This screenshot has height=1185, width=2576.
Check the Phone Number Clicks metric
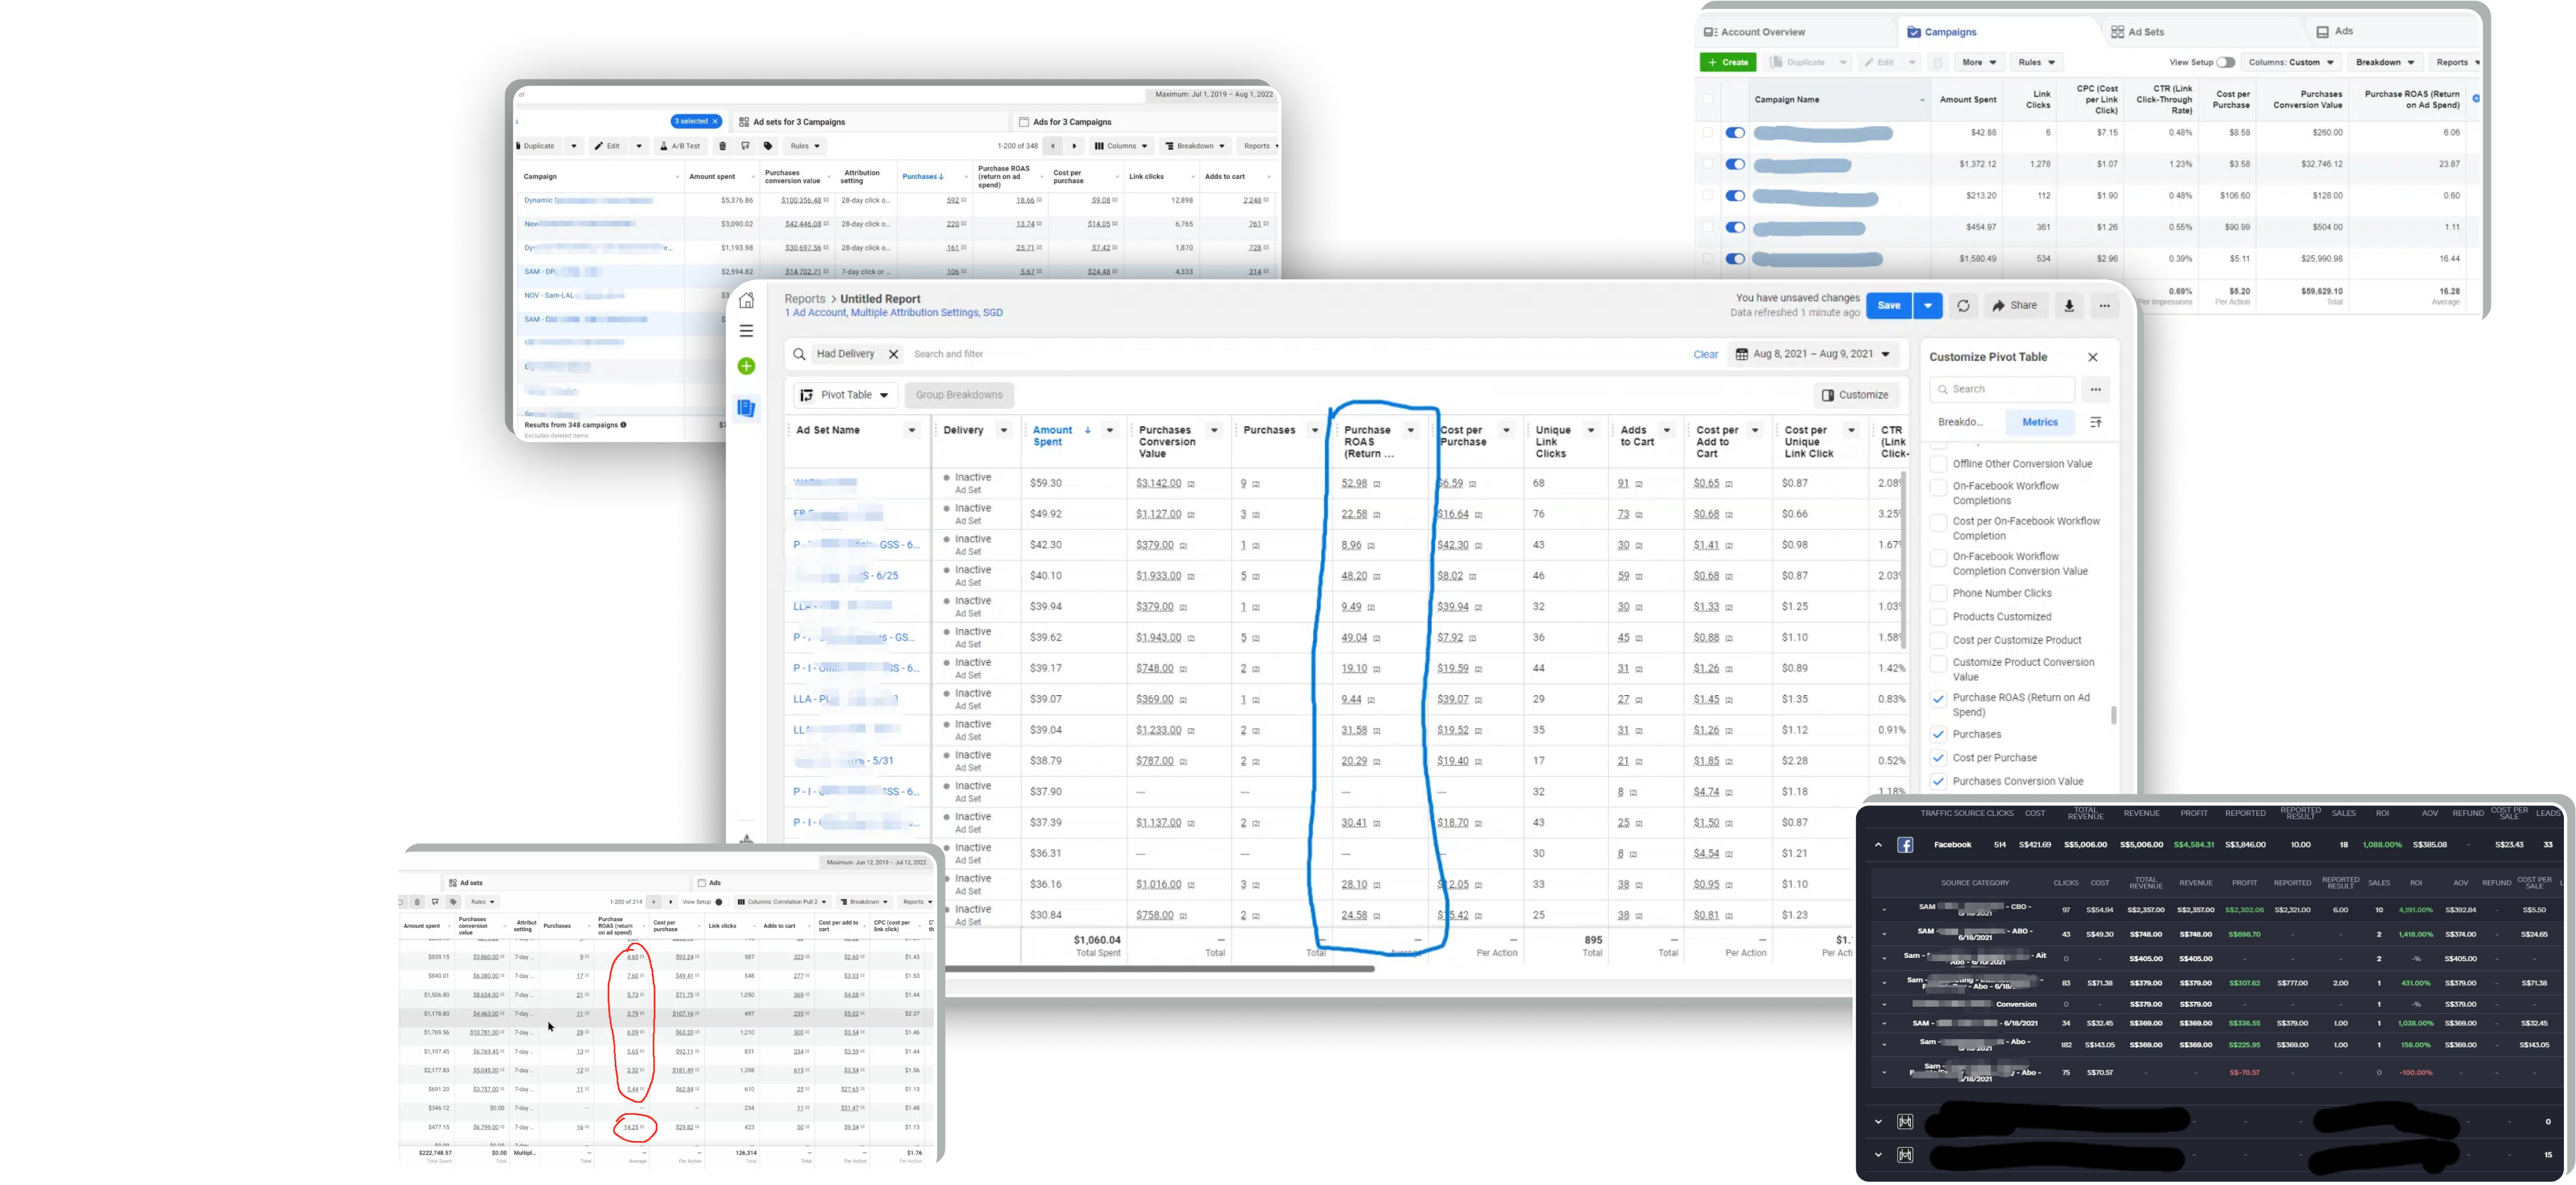coord(1938,594)
